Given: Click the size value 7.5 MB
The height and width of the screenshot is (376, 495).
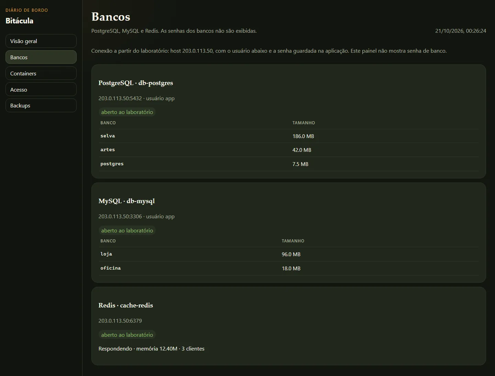Looking at the screenshot, I should (300, 164).
